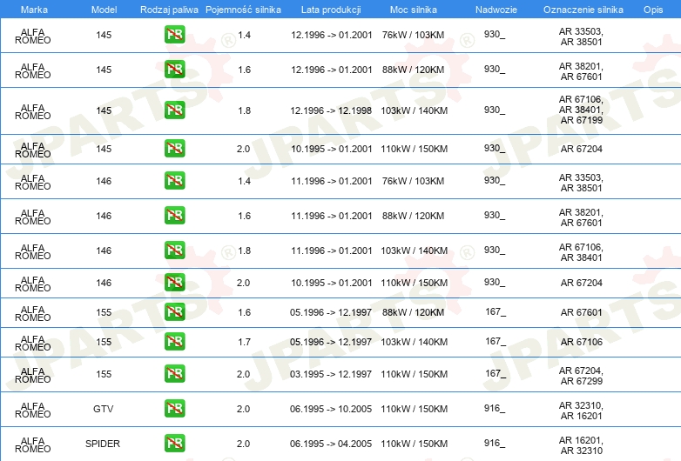The image size is (681, 461).
Task: Select ALFA ROMEO cell in SPIDER row
Action: pos(32,445)
